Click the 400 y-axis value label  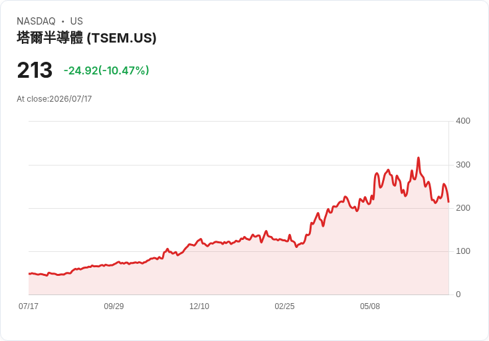463,121
